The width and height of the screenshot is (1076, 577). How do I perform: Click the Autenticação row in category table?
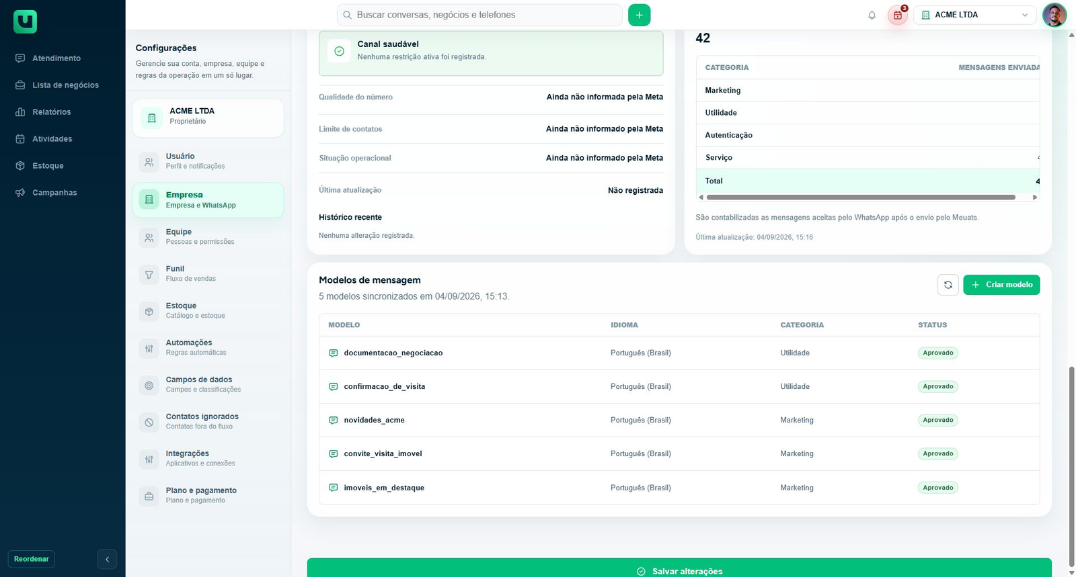pos(868,135)
